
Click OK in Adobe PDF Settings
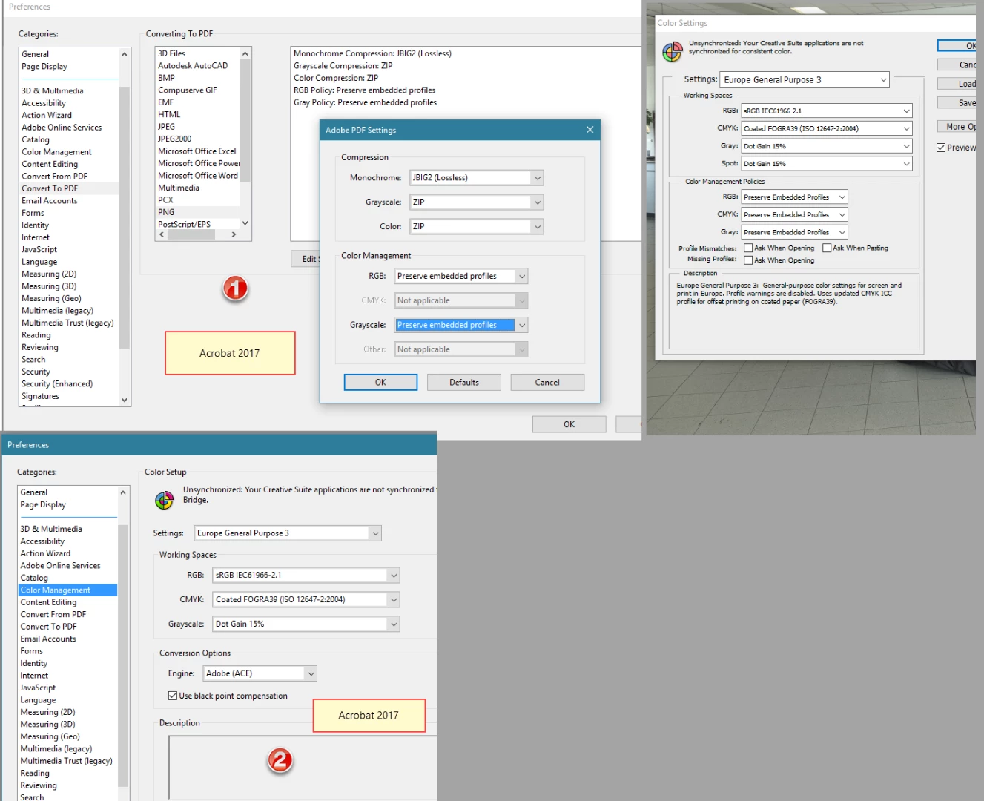coord(380,382)
